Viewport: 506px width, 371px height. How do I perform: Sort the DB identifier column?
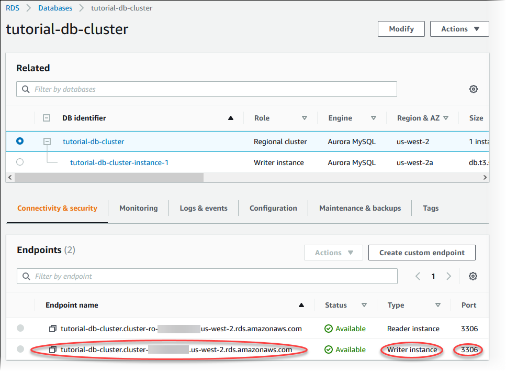tap(231, 118)
